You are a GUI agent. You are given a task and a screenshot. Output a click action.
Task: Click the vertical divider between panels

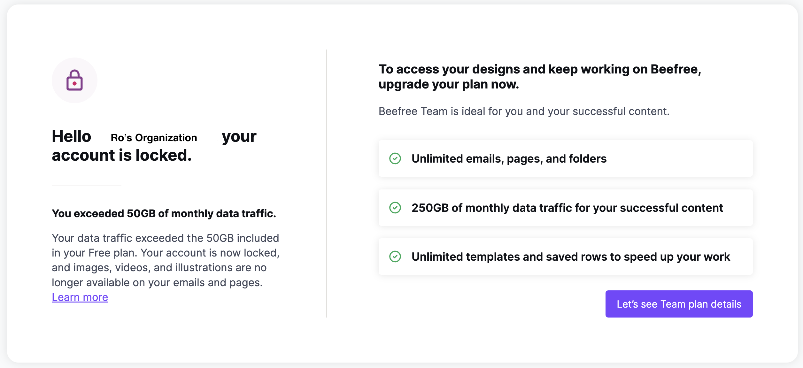tap(326, 183)
